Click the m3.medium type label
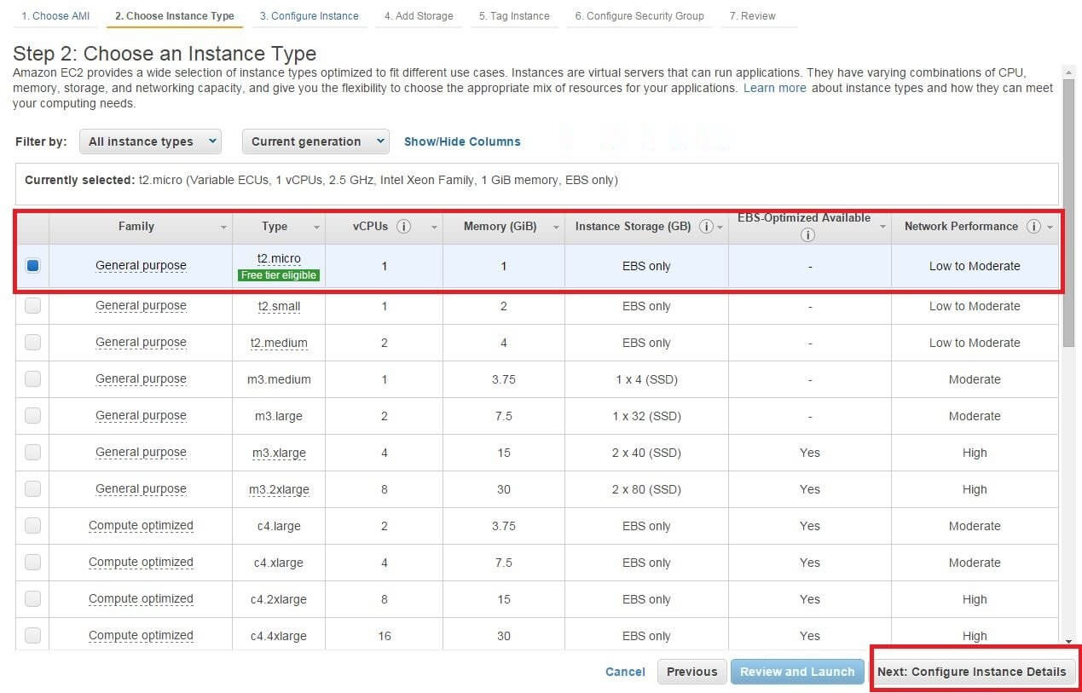Viewport: 1082px width, 693px height. click(279, 379)
